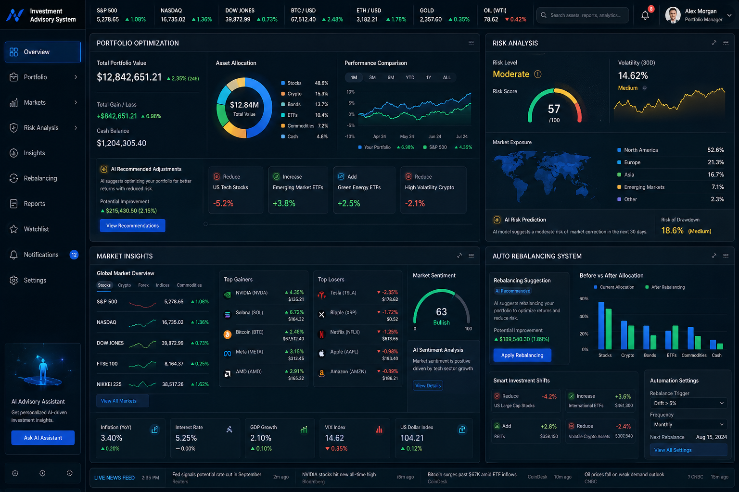The width and height of the screenshot is (739, 492).
Task: Expand the Risk Analysis sidebar submenu
Action: 76,128
